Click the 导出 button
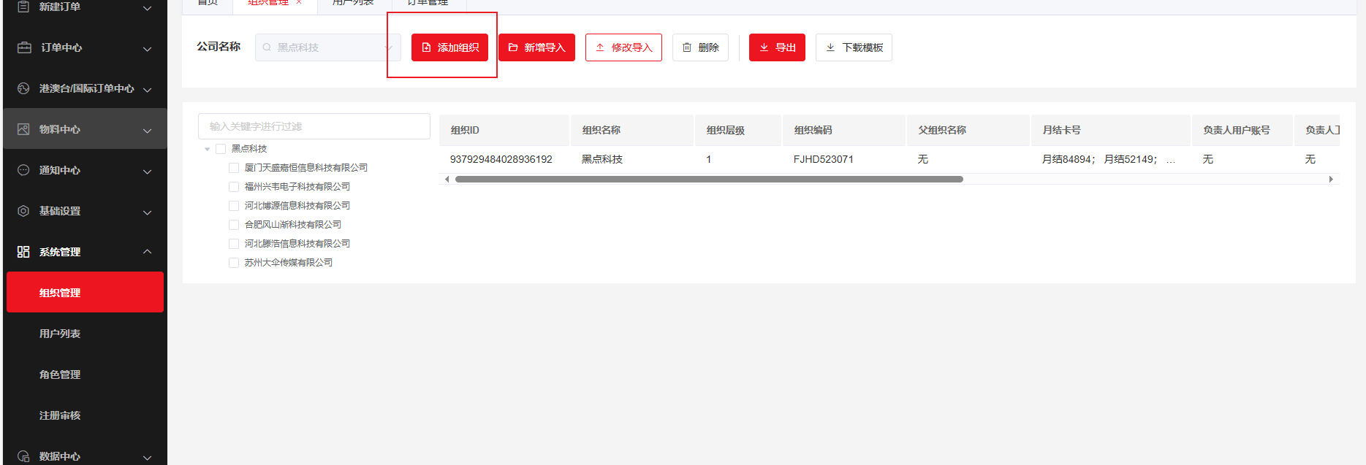Viewport: 1366px width, 465px height. pos(777,47)
